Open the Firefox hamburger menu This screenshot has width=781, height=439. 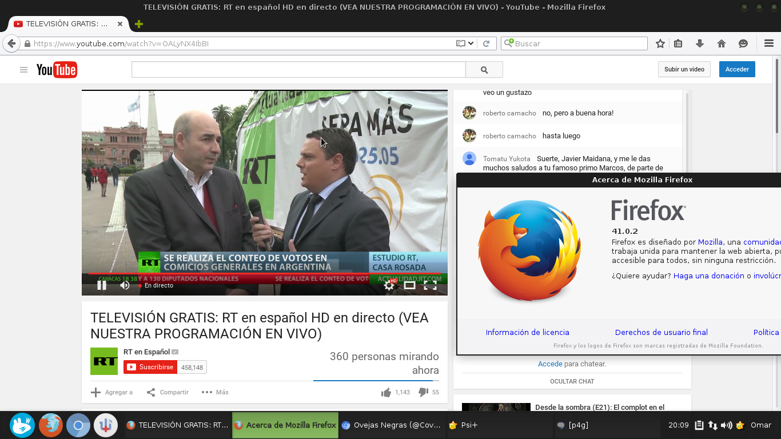[x=769, y=43]
